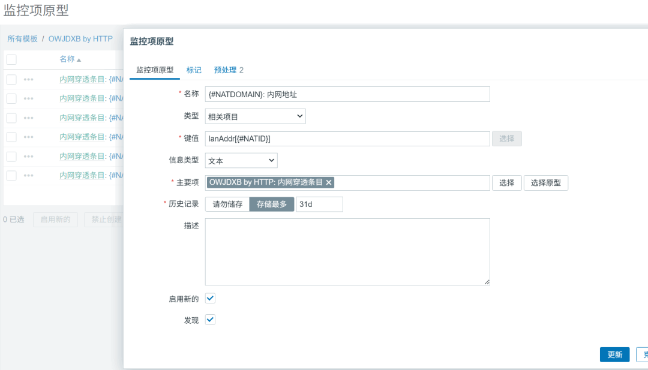
Task: Check the select-all checkbox in table header
Action: (x=11, y=59)
